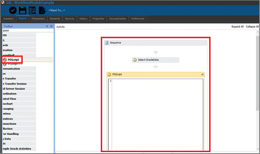Select the PSScript activity title bar

155,74
